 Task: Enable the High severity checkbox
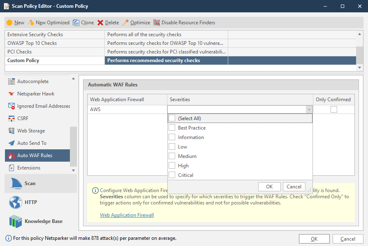coord(172,165)
